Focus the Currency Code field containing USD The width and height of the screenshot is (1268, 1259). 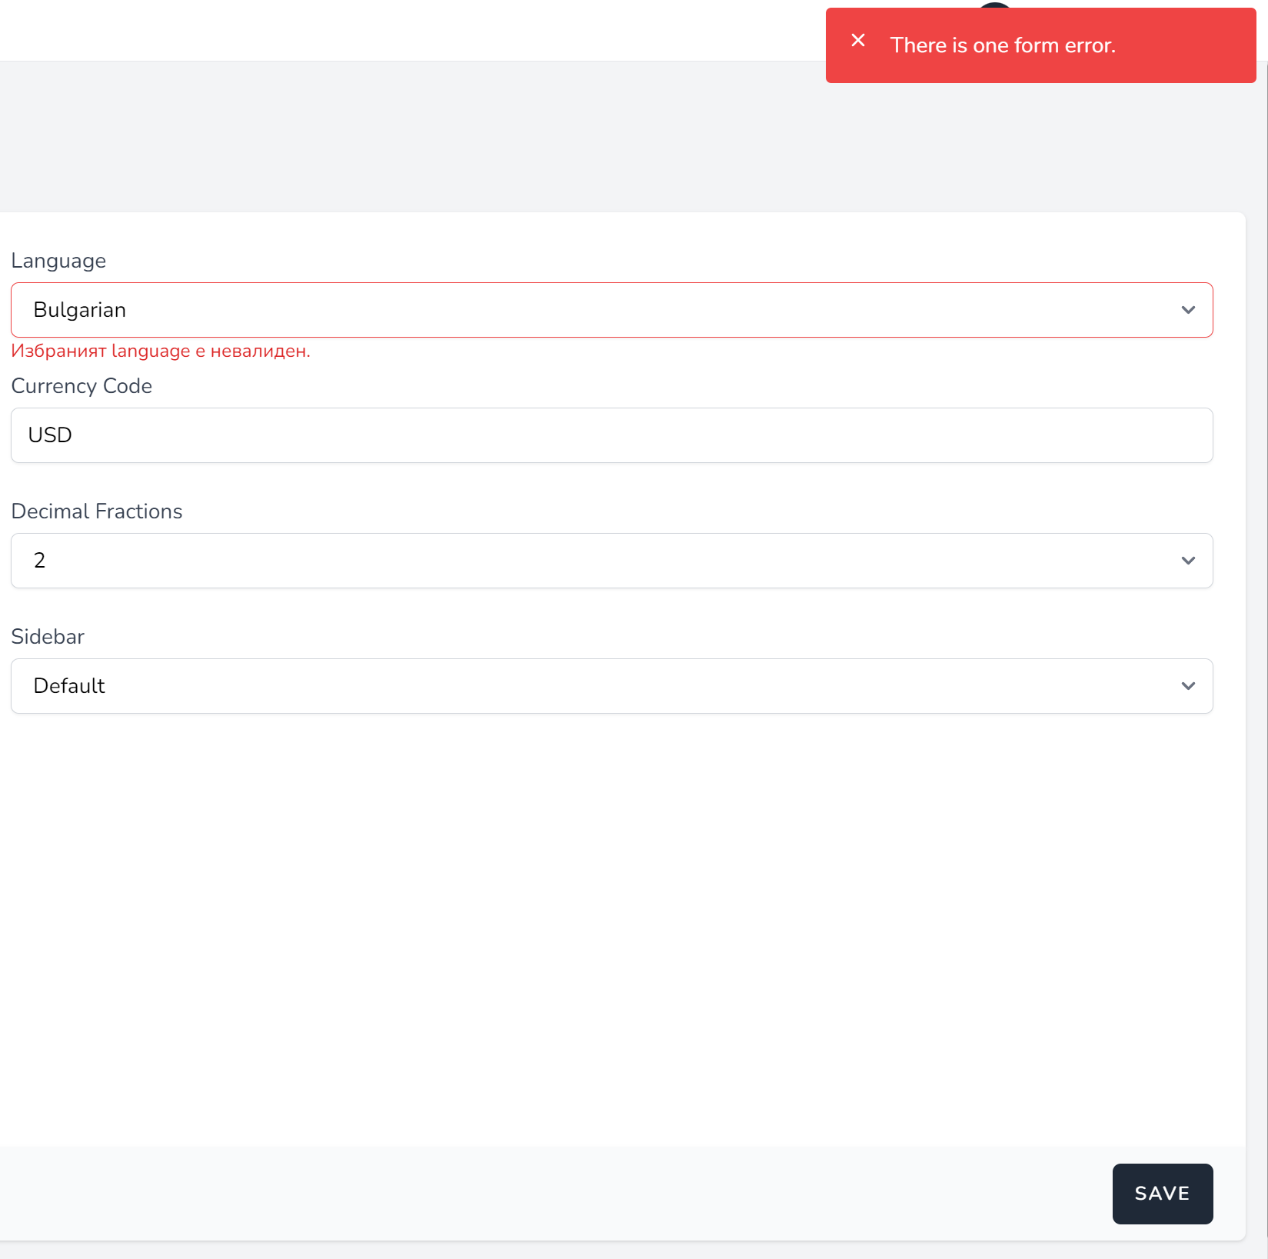tap(612, 435)
